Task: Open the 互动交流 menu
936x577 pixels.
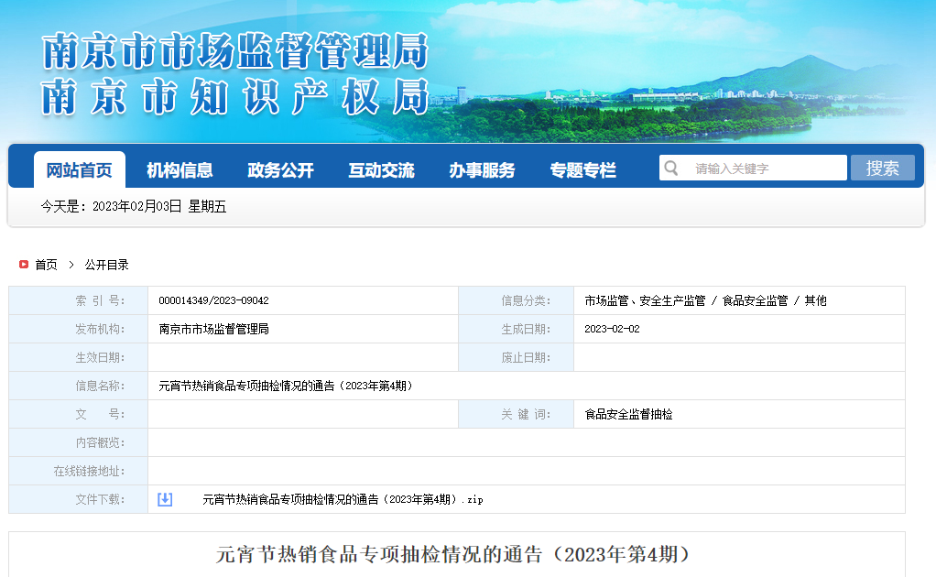Action: click(x=381, y=170)
